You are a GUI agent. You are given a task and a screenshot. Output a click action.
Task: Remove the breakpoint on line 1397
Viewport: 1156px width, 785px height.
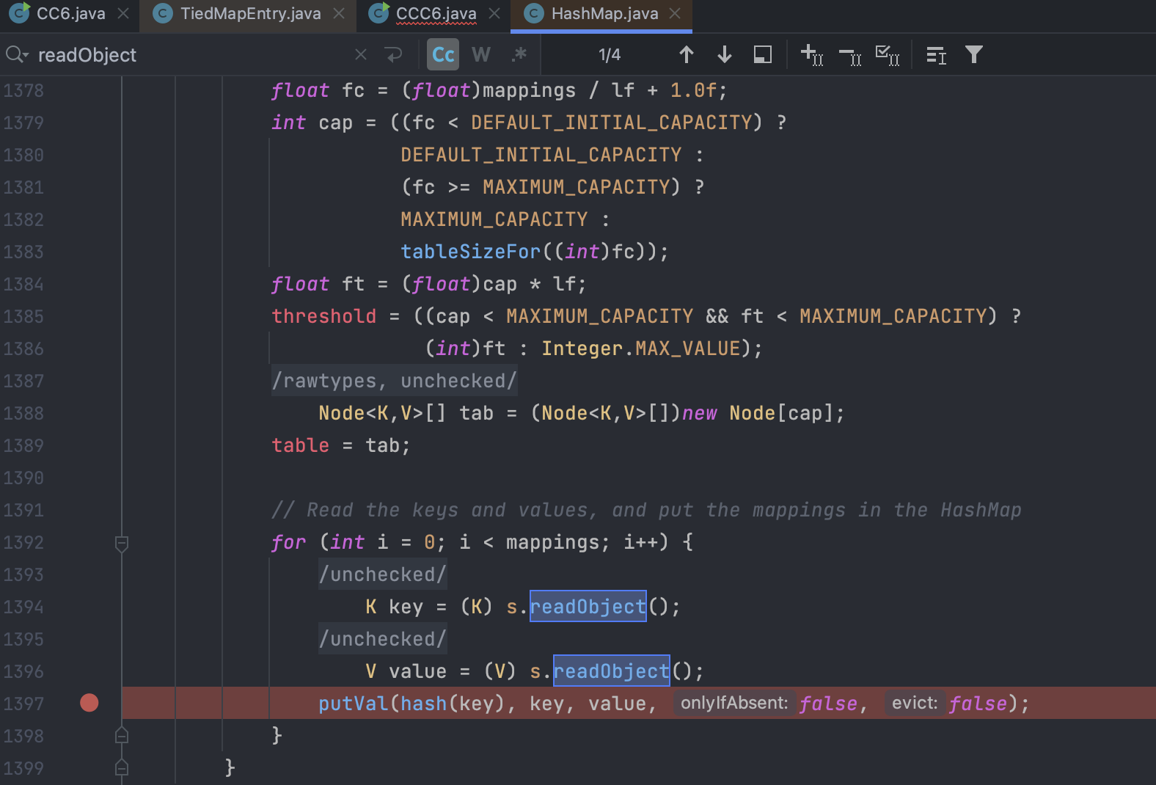89,703
